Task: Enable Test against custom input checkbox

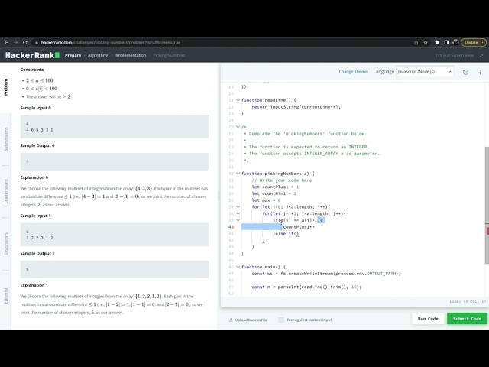Action: pos(281,320)
